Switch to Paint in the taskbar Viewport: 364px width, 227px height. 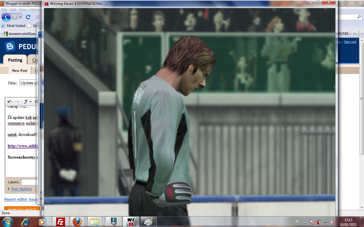tap(148, 222)
